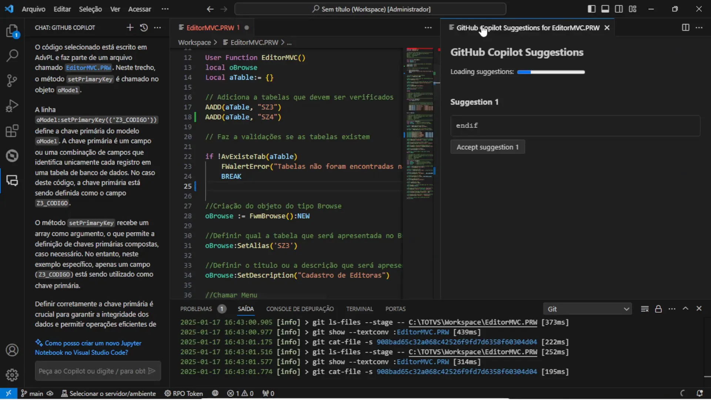711x400 pixels.
Task: Click the breadcrumb ellipsis symbol segment
Action: (x=289, y=43)
